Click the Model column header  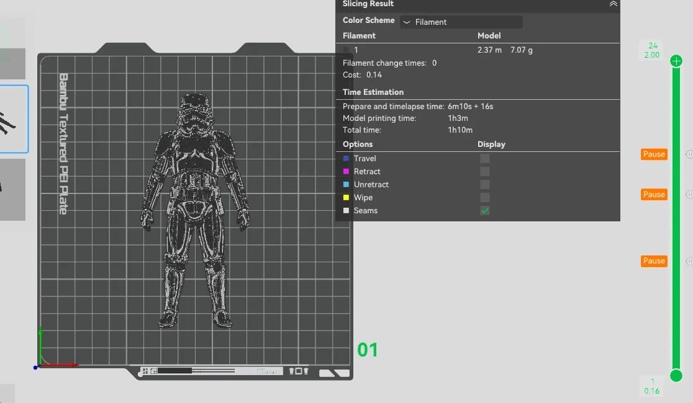tap(489, 36)
